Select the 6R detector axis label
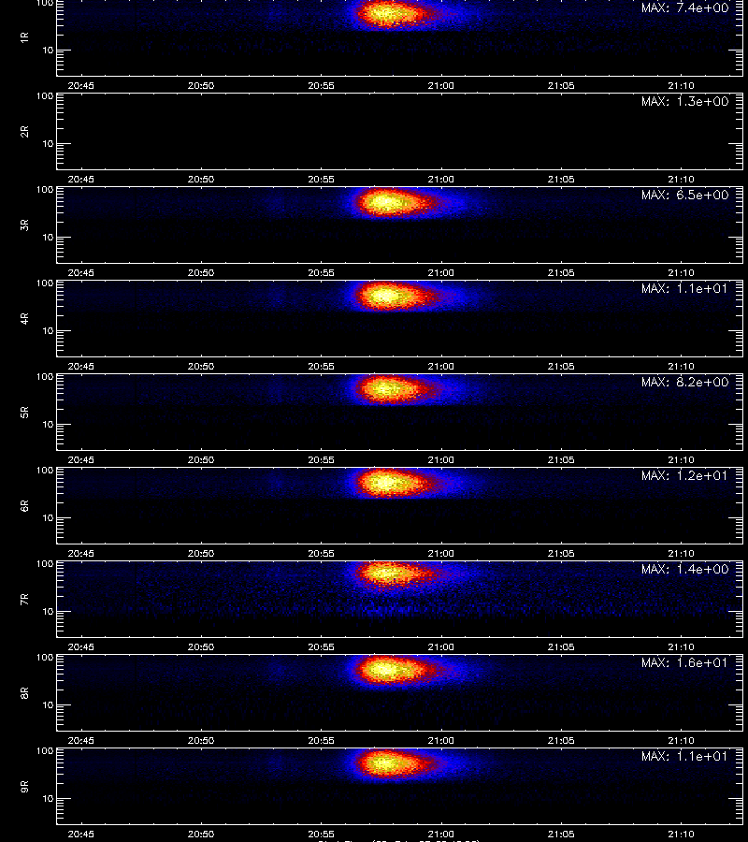This screenshot has height=842, width=748. [x=24, y=506]
